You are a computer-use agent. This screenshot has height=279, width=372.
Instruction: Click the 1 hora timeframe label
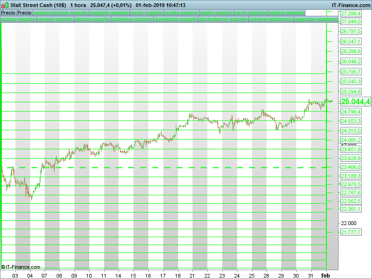tap(78, 5)
